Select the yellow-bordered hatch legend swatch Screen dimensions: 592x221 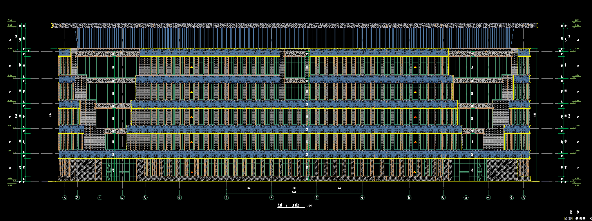point(568,218)
